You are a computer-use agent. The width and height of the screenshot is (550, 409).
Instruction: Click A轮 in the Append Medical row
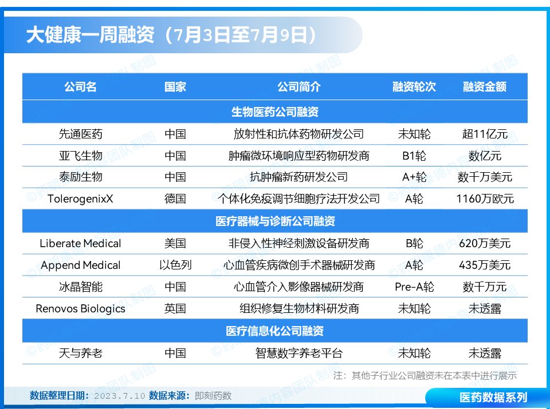pyautogui.click(x=414, y=265)
